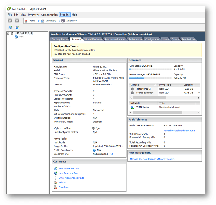Switch to the Configuration tab
The image size is (216, 205).
click(153, 39)
